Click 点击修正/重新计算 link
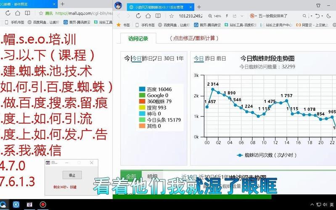Image resolution: width=336 pixels, height=210 pixels. [x=194, y=38]
